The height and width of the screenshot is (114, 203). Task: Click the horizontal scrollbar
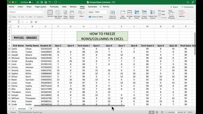(x=79, y=105)
